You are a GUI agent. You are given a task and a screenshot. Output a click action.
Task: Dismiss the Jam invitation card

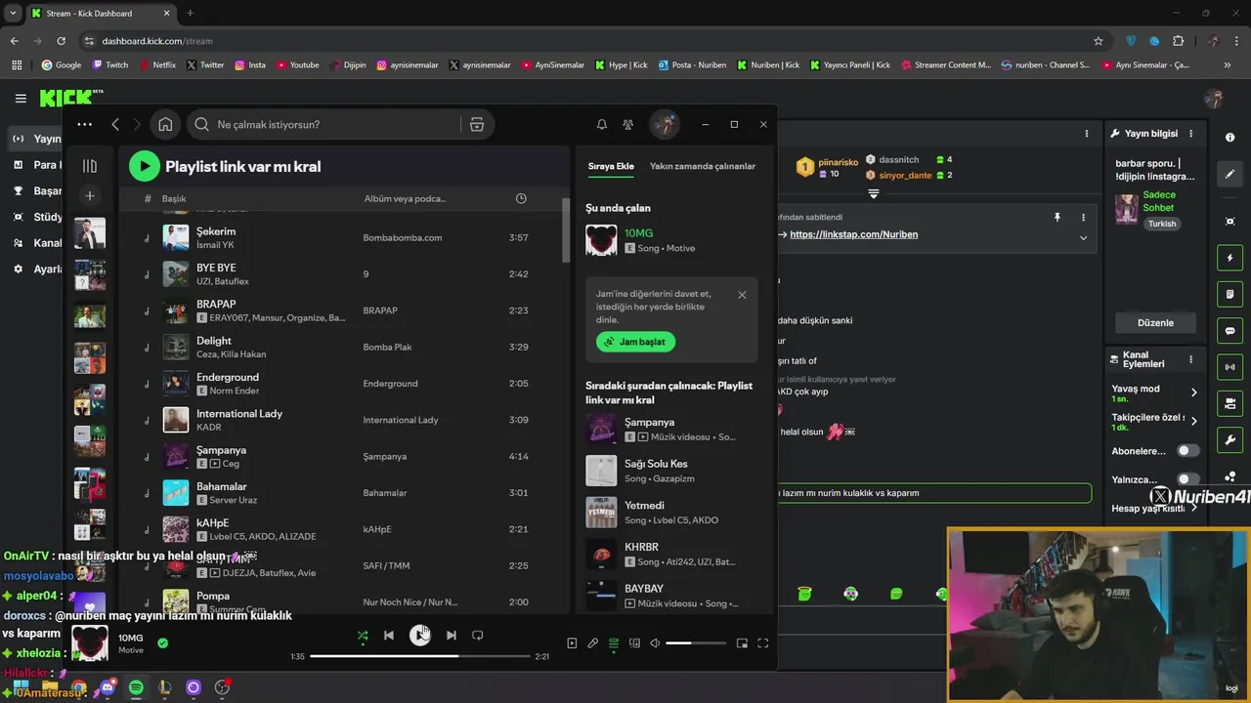coord(742,294)
